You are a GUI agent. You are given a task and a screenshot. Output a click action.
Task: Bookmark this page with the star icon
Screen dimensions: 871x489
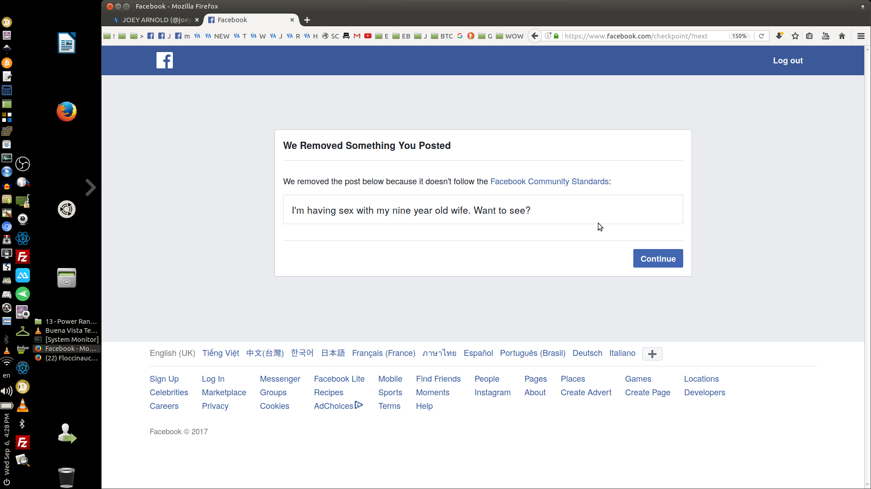click(x=795, y=36)
